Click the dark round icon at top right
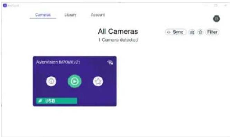Image resolution: width=230 pixels, height=137 pixels. point(217,19)
